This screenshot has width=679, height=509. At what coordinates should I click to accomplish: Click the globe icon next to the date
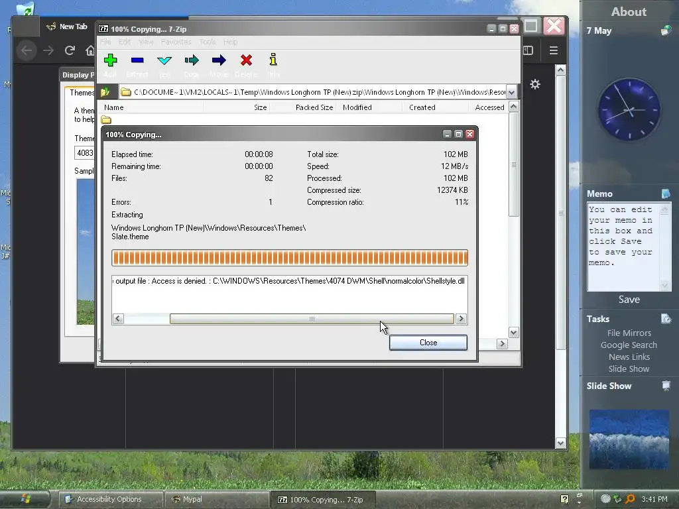coord(666,30)
